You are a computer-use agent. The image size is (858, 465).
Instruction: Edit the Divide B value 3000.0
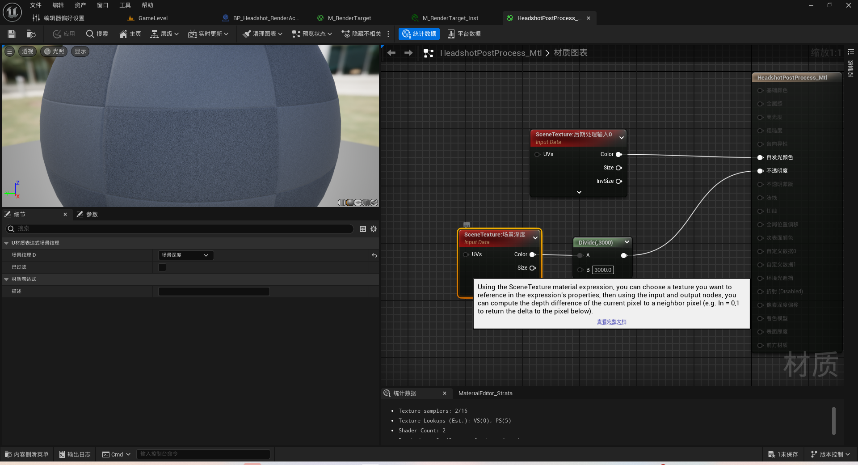(x=603, y=270)
